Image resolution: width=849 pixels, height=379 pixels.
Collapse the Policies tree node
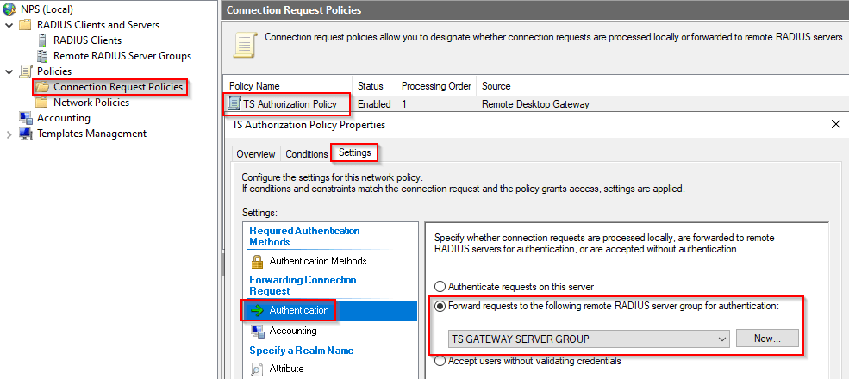click(9, 71)
